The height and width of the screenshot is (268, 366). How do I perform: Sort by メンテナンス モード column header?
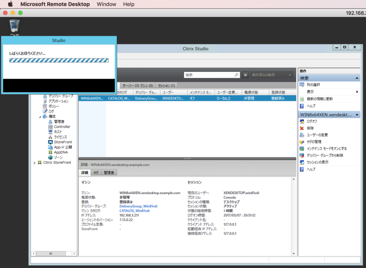[x=201, y=92]
